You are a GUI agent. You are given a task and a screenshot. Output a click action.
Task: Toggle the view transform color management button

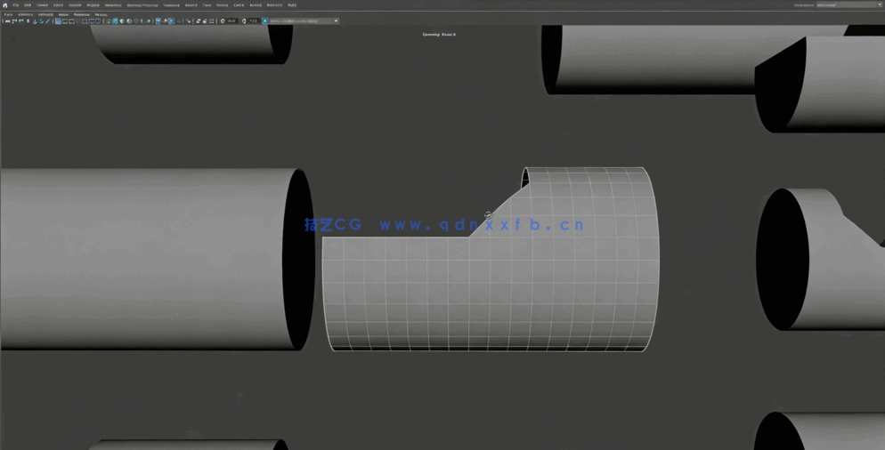[265, 21]
